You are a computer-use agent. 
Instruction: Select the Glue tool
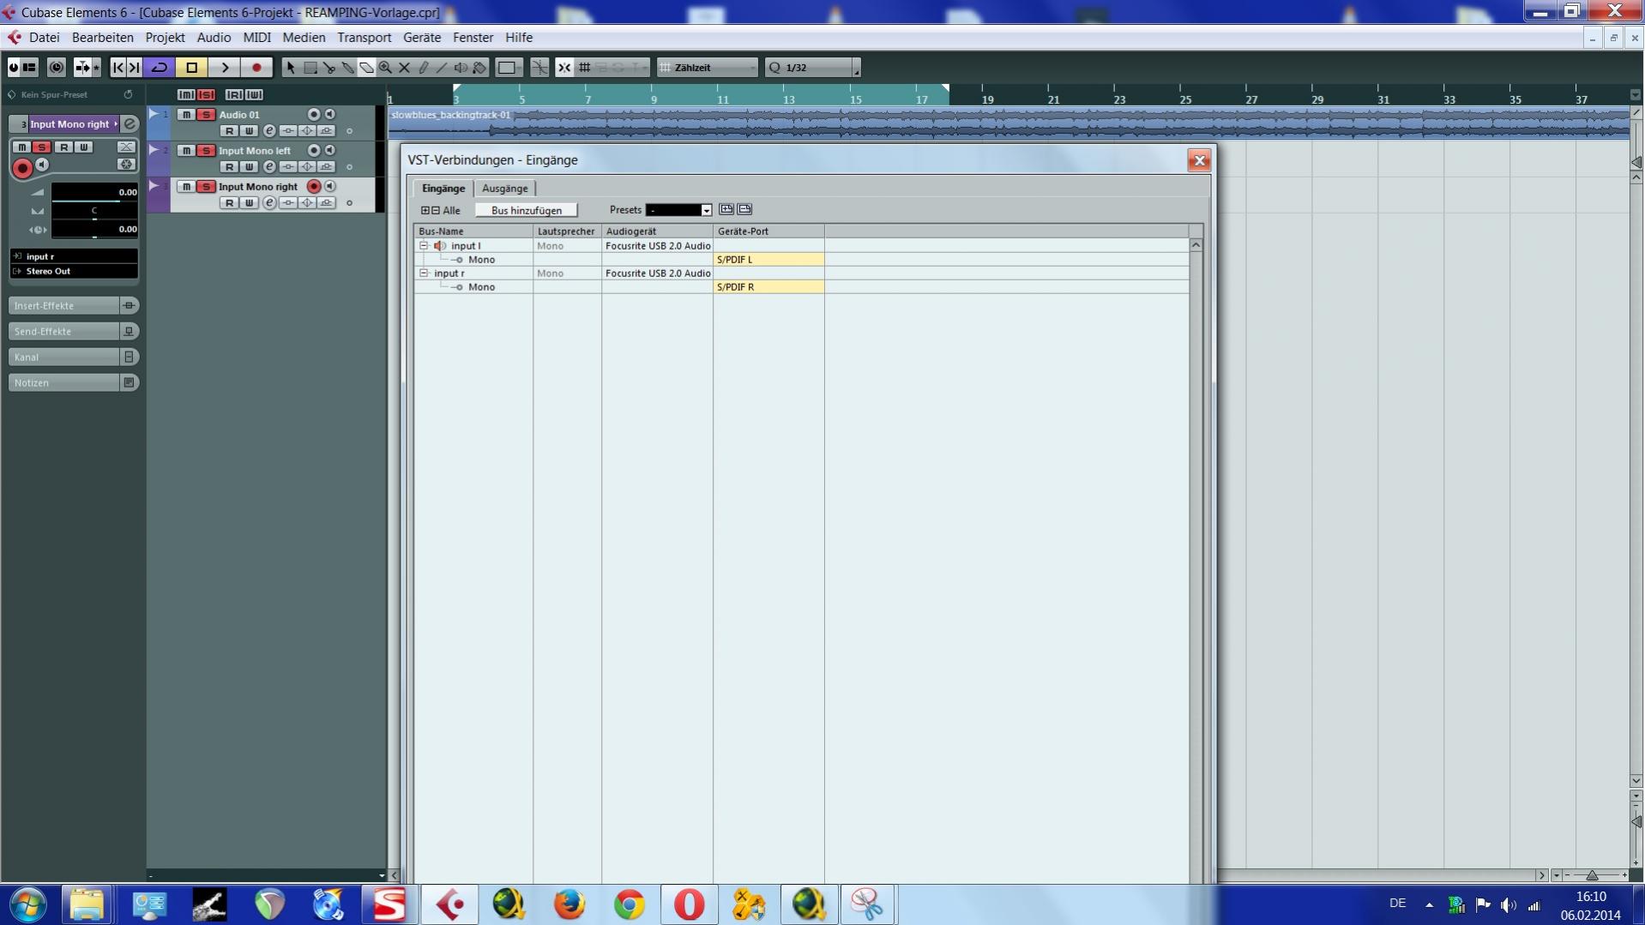pos(348,68)
